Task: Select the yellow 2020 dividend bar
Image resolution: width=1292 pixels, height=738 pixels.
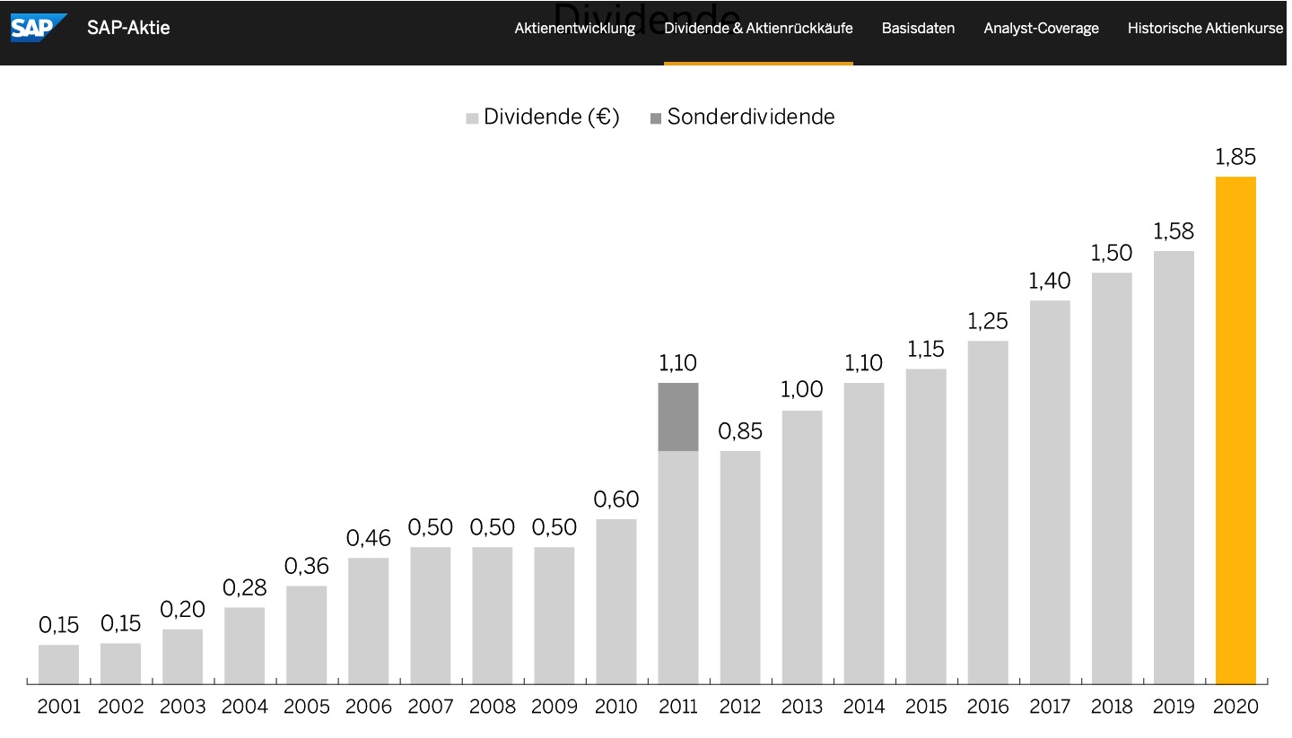Action: tap(1235, 430)
